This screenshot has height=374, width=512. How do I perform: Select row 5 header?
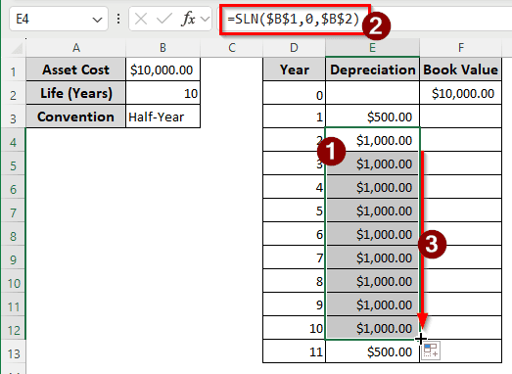[x=13, y=164]
